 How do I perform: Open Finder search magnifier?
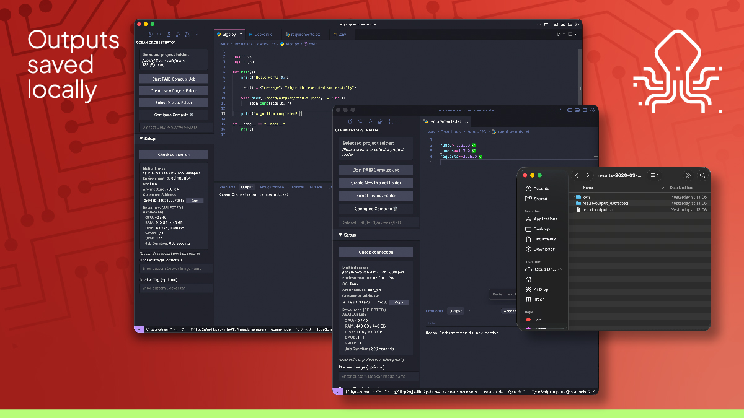702,175
